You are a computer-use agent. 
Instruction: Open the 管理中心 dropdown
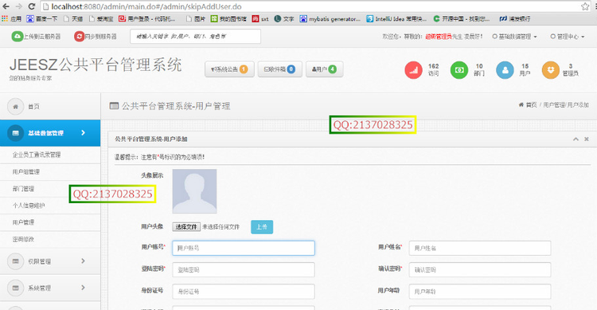[x=568, y=37]
